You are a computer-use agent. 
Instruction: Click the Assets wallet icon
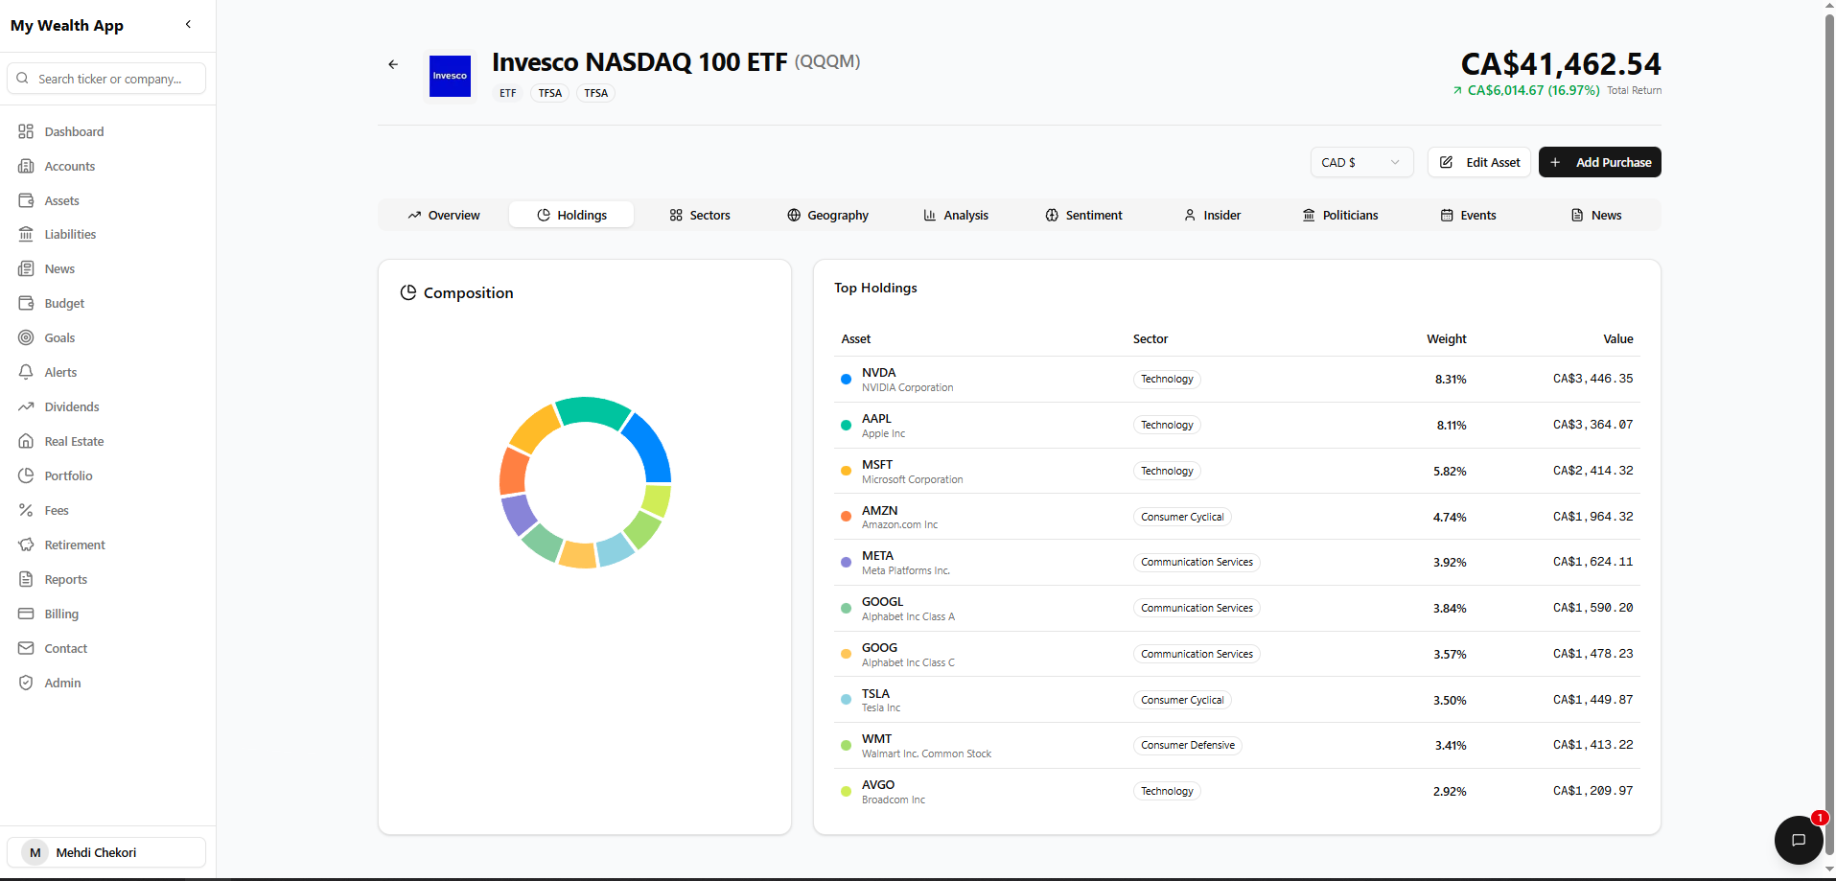[x=26, y=200]
